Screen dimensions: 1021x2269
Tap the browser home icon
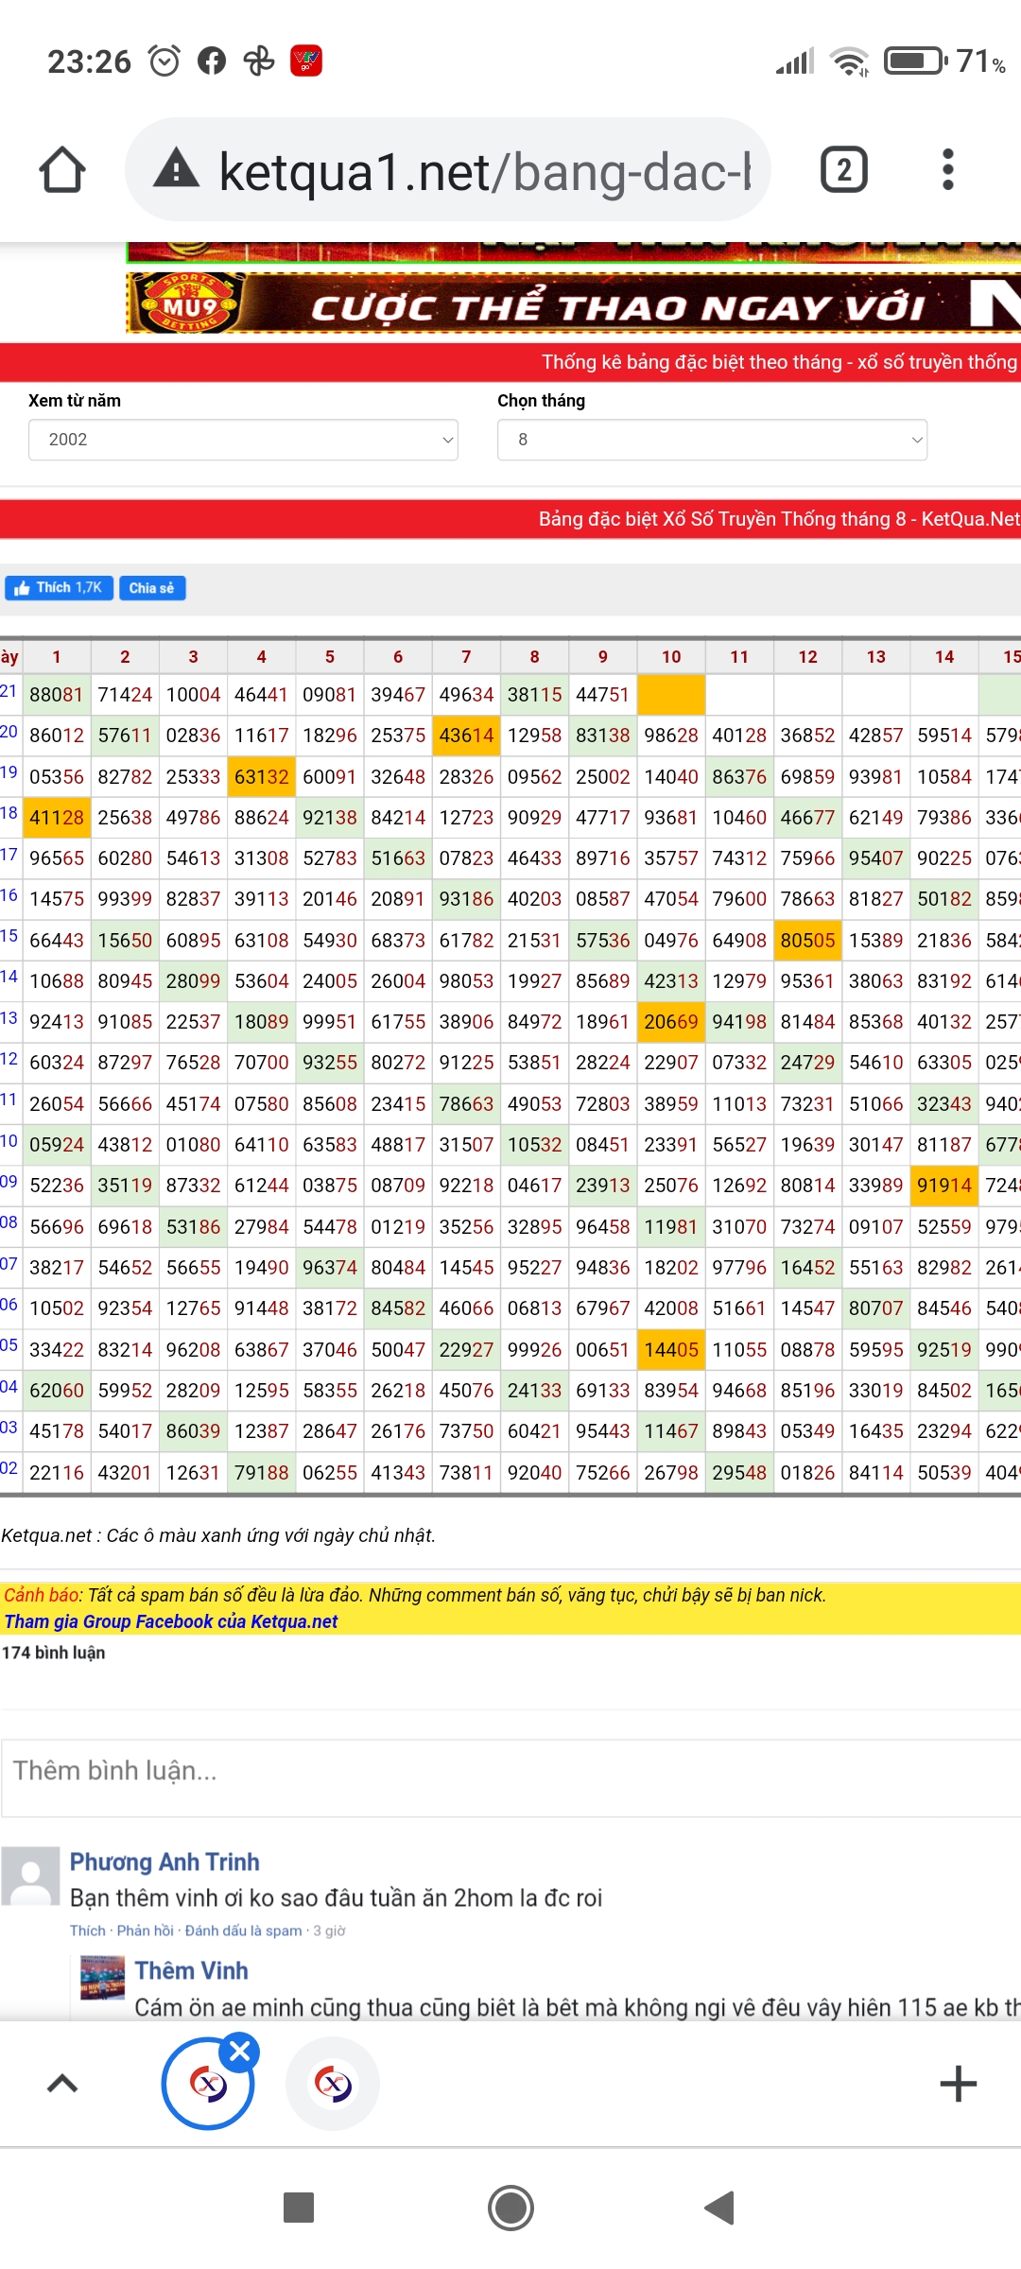[62, 170]
